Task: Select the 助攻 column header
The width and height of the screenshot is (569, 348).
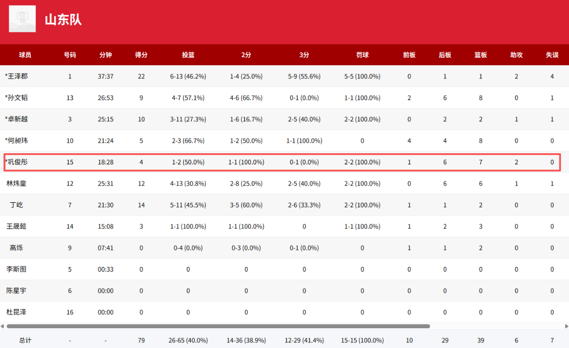Action: (x=516, y=55)
